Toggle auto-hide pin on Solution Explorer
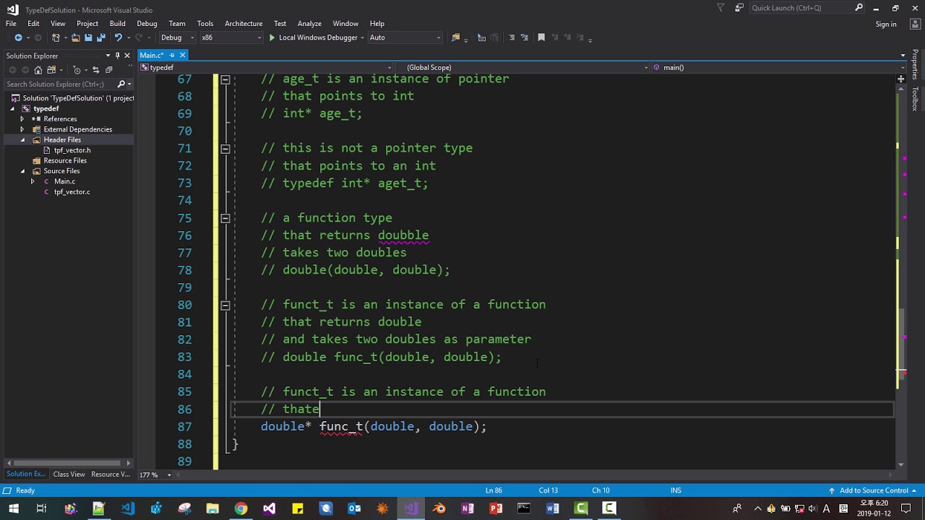Screen dimensions: 925x520 point(117,56)
